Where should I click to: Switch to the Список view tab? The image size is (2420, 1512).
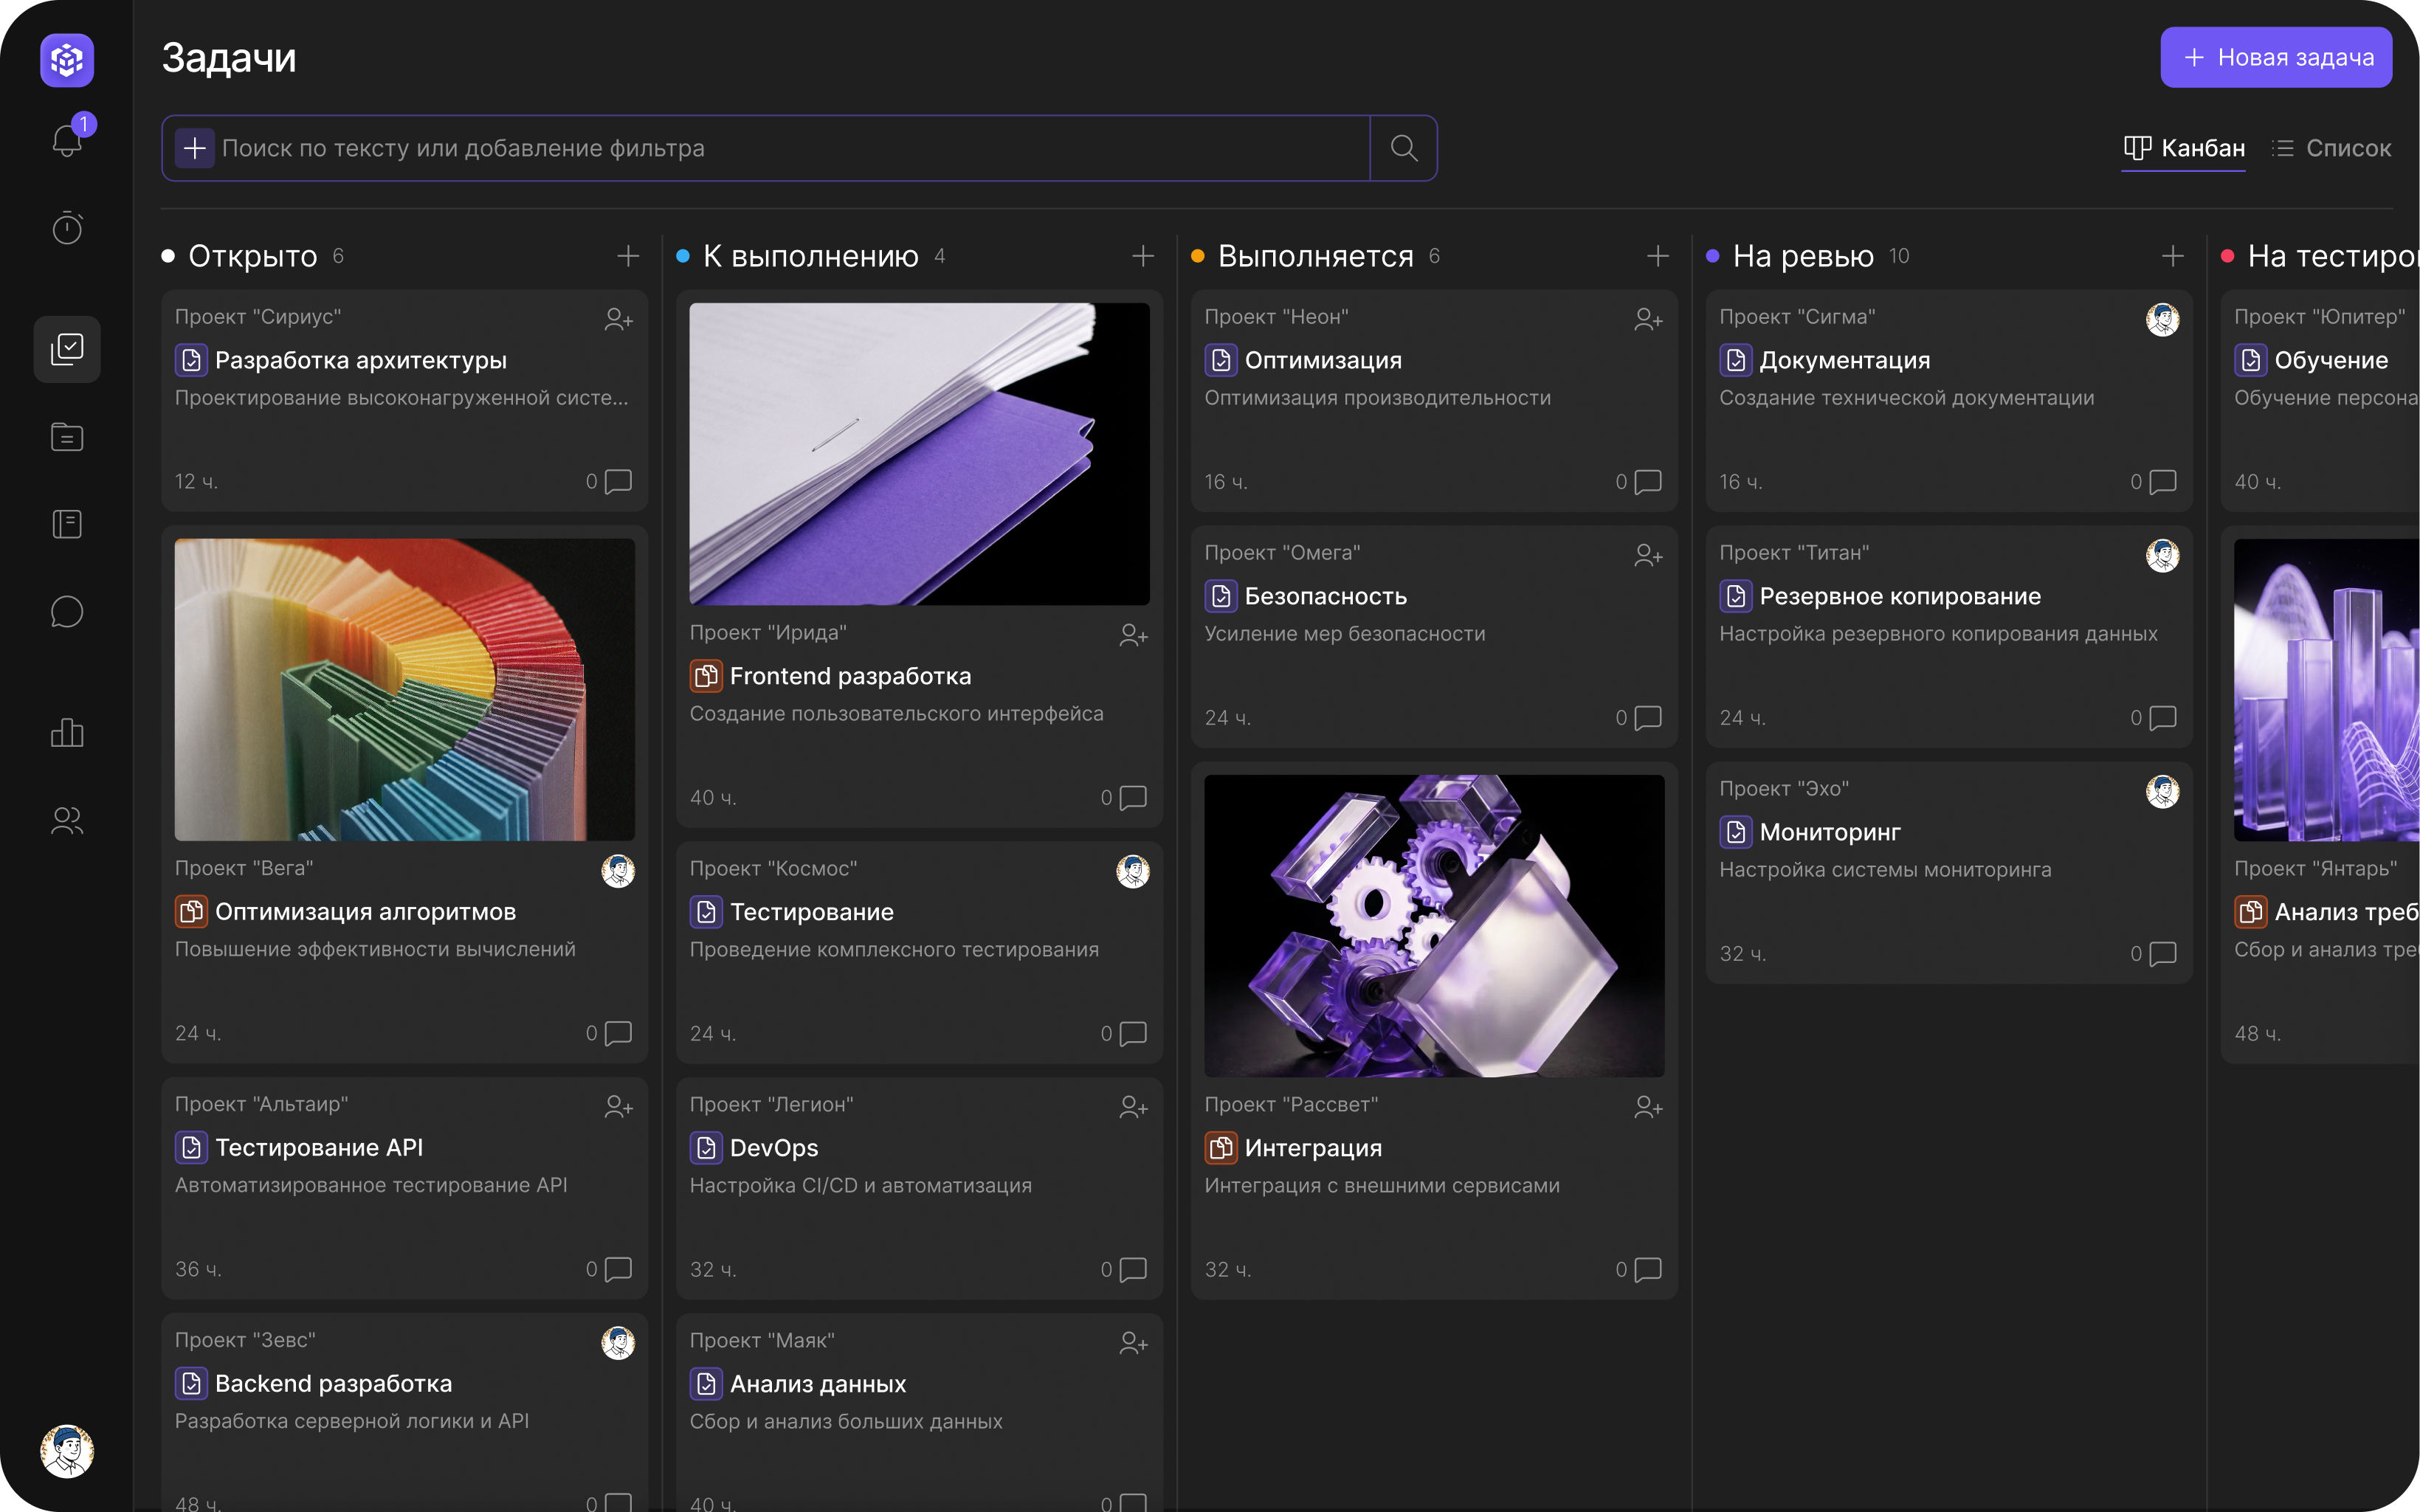pos(2331,148)
